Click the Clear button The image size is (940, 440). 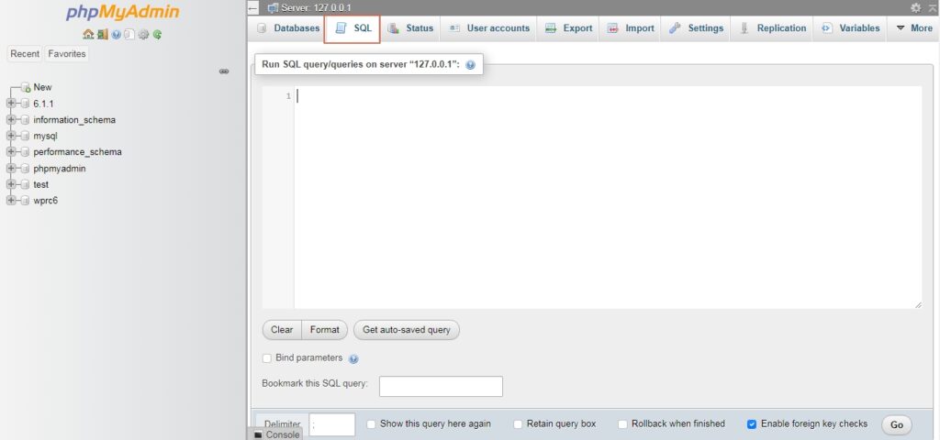point(282,330)
